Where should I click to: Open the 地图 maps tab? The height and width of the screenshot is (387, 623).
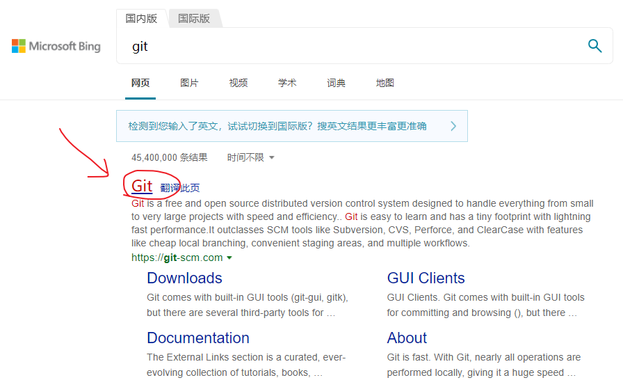[x=385, y=83]
